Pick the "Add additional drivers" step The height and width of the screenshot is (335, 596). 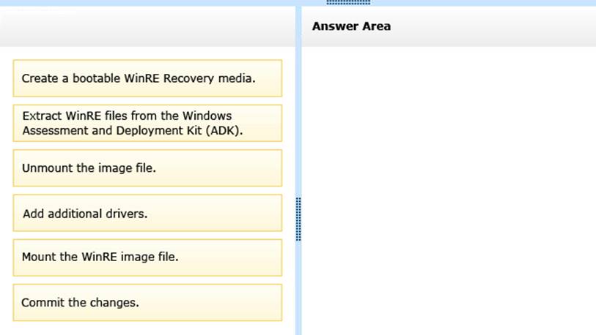coord(147,214)
